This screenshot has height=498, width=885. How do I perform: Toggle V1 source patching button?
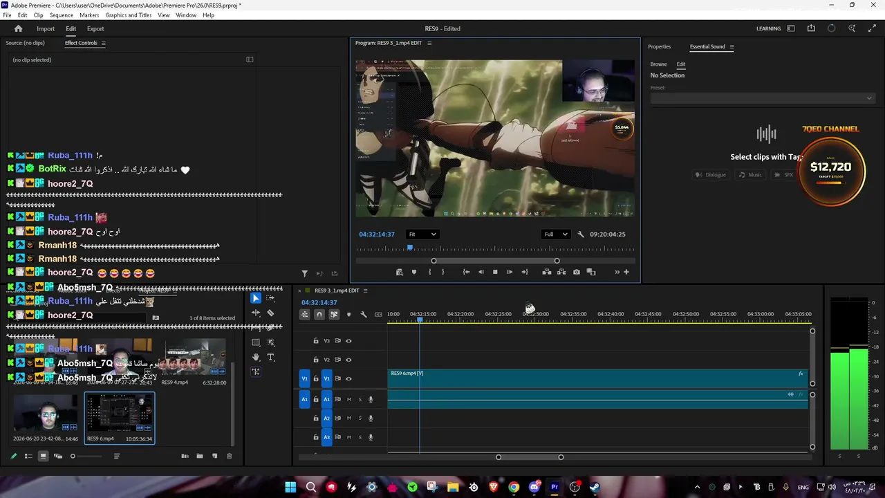pyautogui.click(x=304, y=378)
